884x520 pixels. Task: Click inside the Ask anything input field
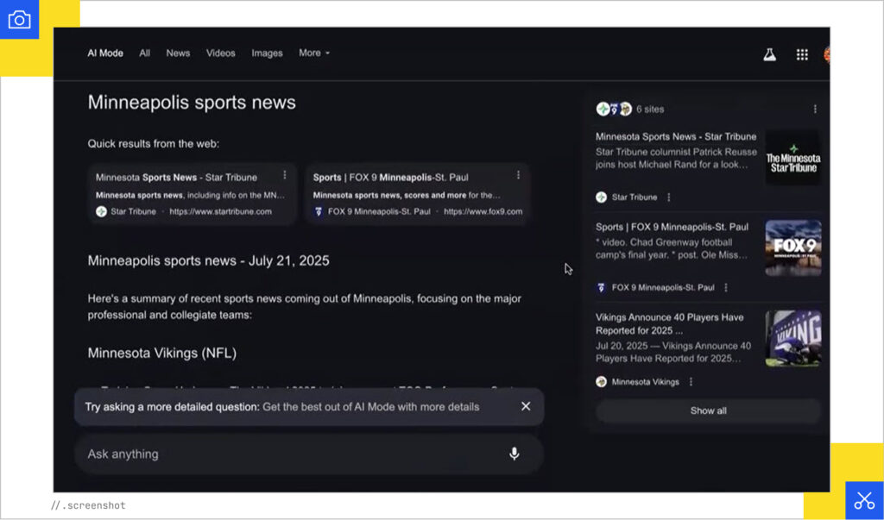[259, 454]
